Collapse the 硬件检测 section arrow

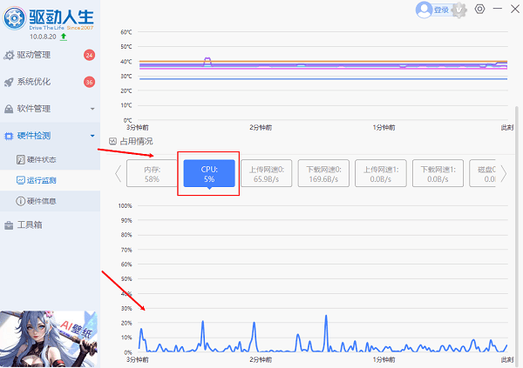pyautogui.click(x=92, y=137)
